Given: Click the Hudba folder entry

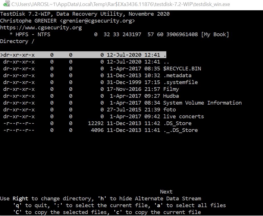Looking at the screenshot, I should click(171, 96).
